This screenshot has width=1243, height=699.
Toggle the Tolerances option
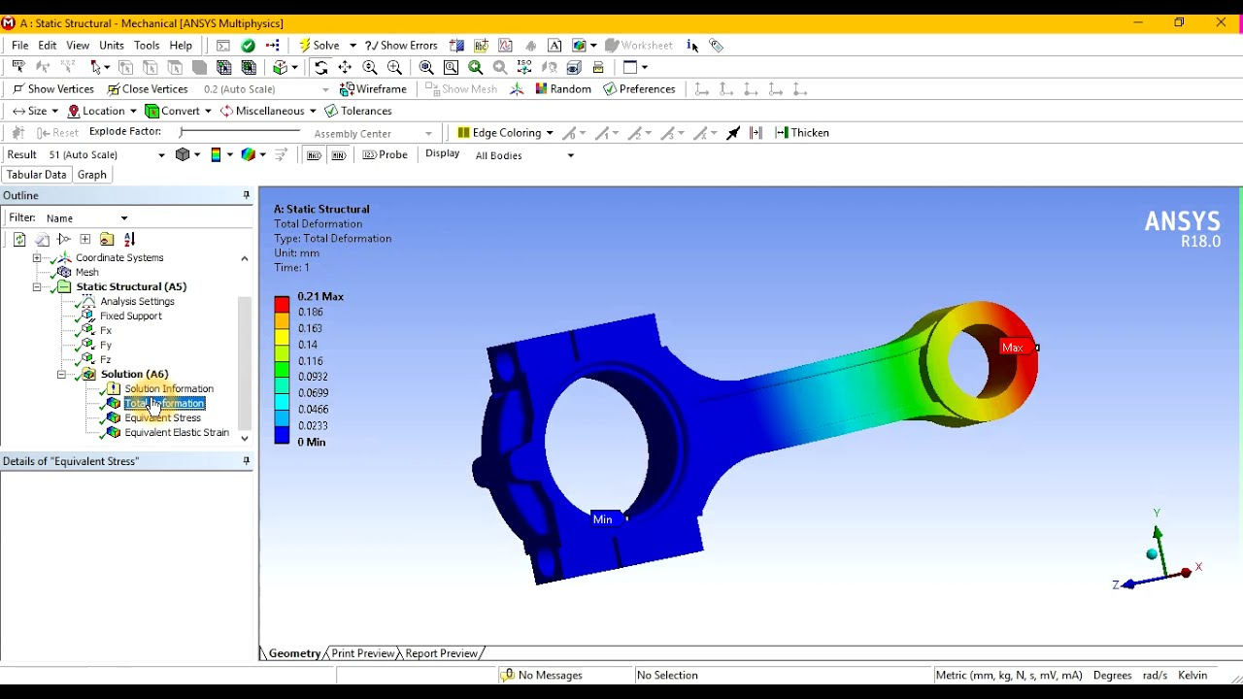[358, 112]
